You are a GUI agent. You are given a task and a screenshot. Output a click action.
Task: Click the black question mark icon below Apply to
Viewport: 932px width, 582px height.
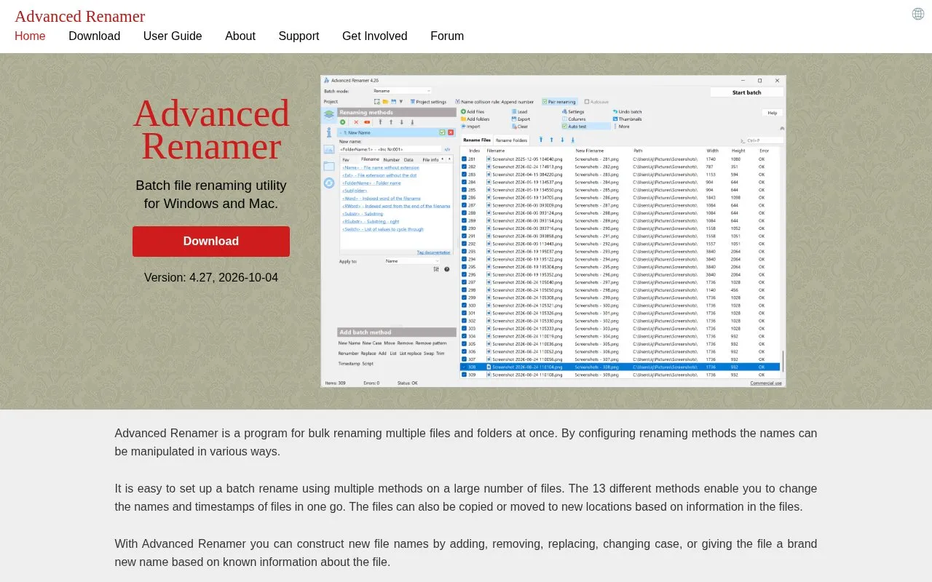tap(446, 269)
